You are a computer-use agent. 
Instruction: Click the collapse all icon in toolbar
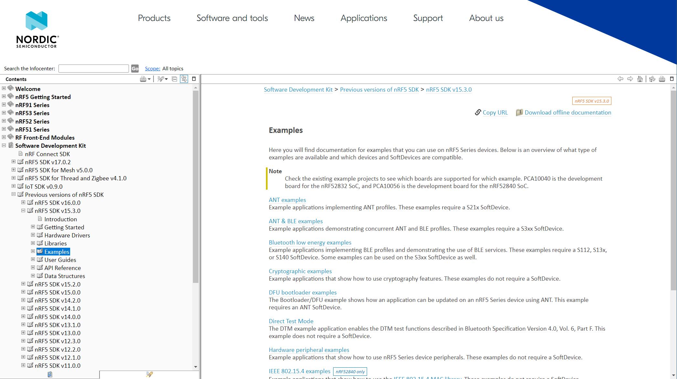175,79
